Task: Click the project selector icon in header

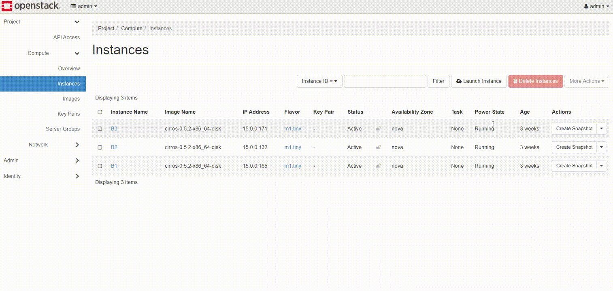Action: click(x=73, y=6)
